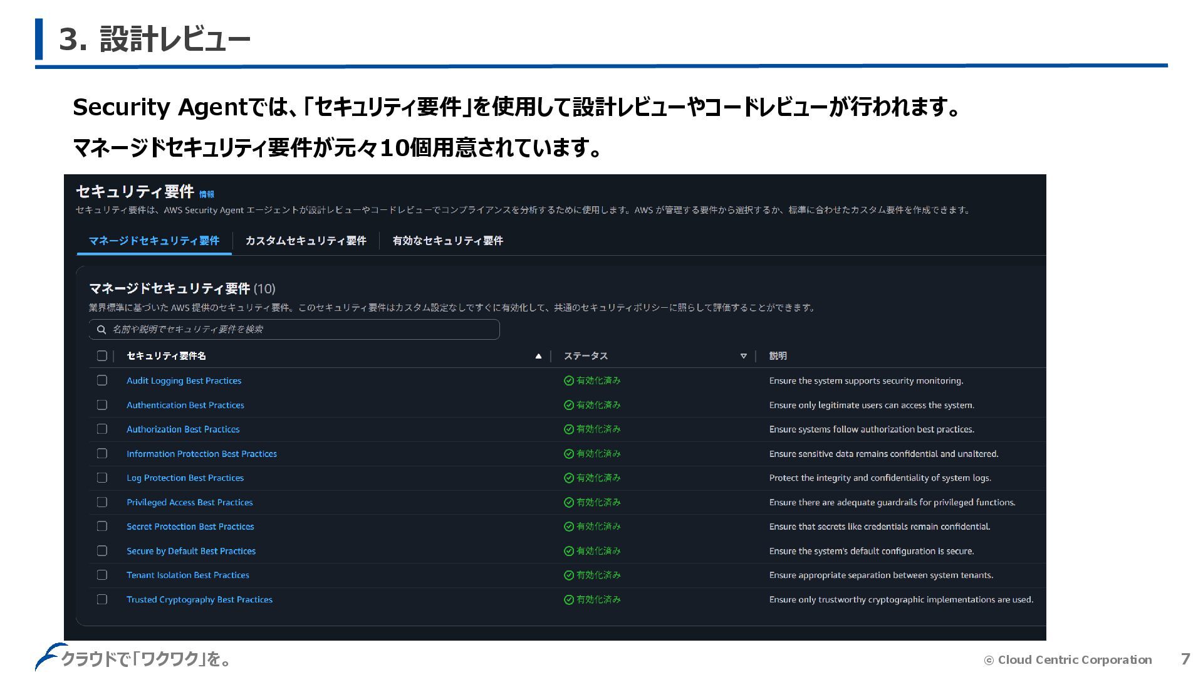
Task: Select the マネージドセキュリティ要件 tab
Action: coord(154,241)
